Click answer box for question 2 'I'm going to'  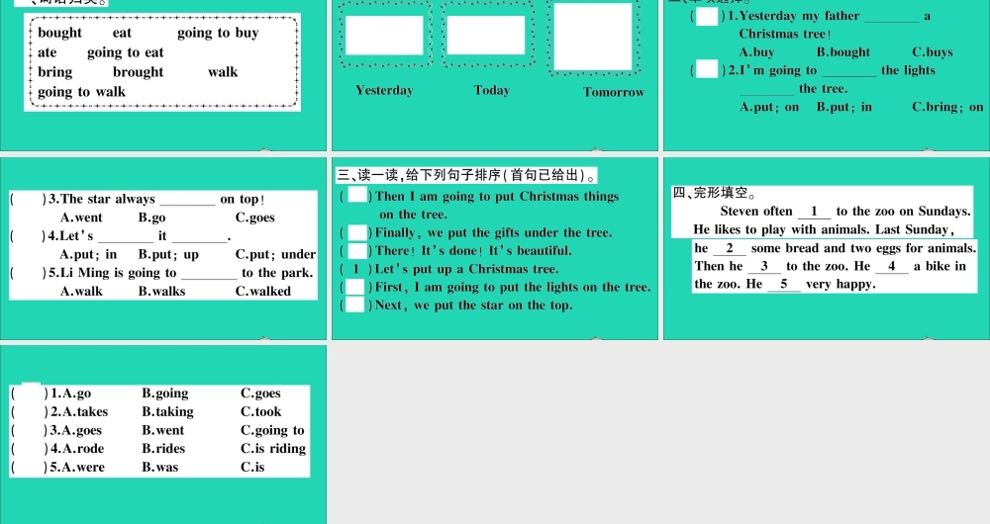click(x=707, y=69)
